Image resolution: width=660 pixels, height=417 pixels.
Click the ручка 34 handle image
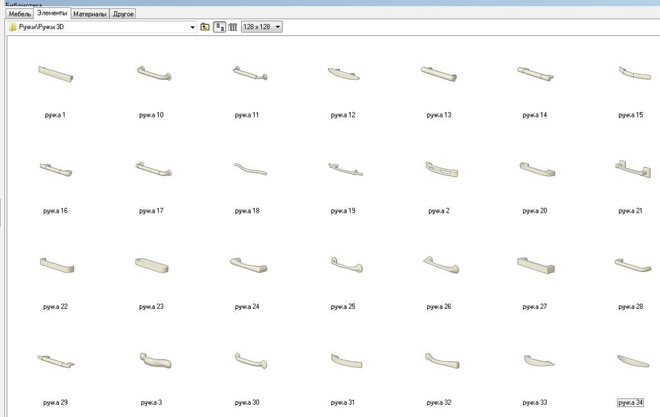click(633, 361)
